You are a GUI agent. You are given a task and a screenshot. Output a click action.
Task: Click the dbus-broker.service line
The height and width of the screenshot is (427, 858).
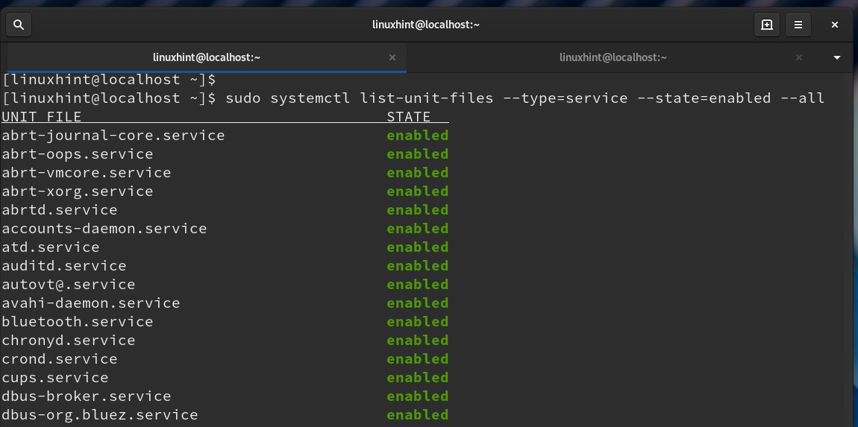[x=87, y=396]
